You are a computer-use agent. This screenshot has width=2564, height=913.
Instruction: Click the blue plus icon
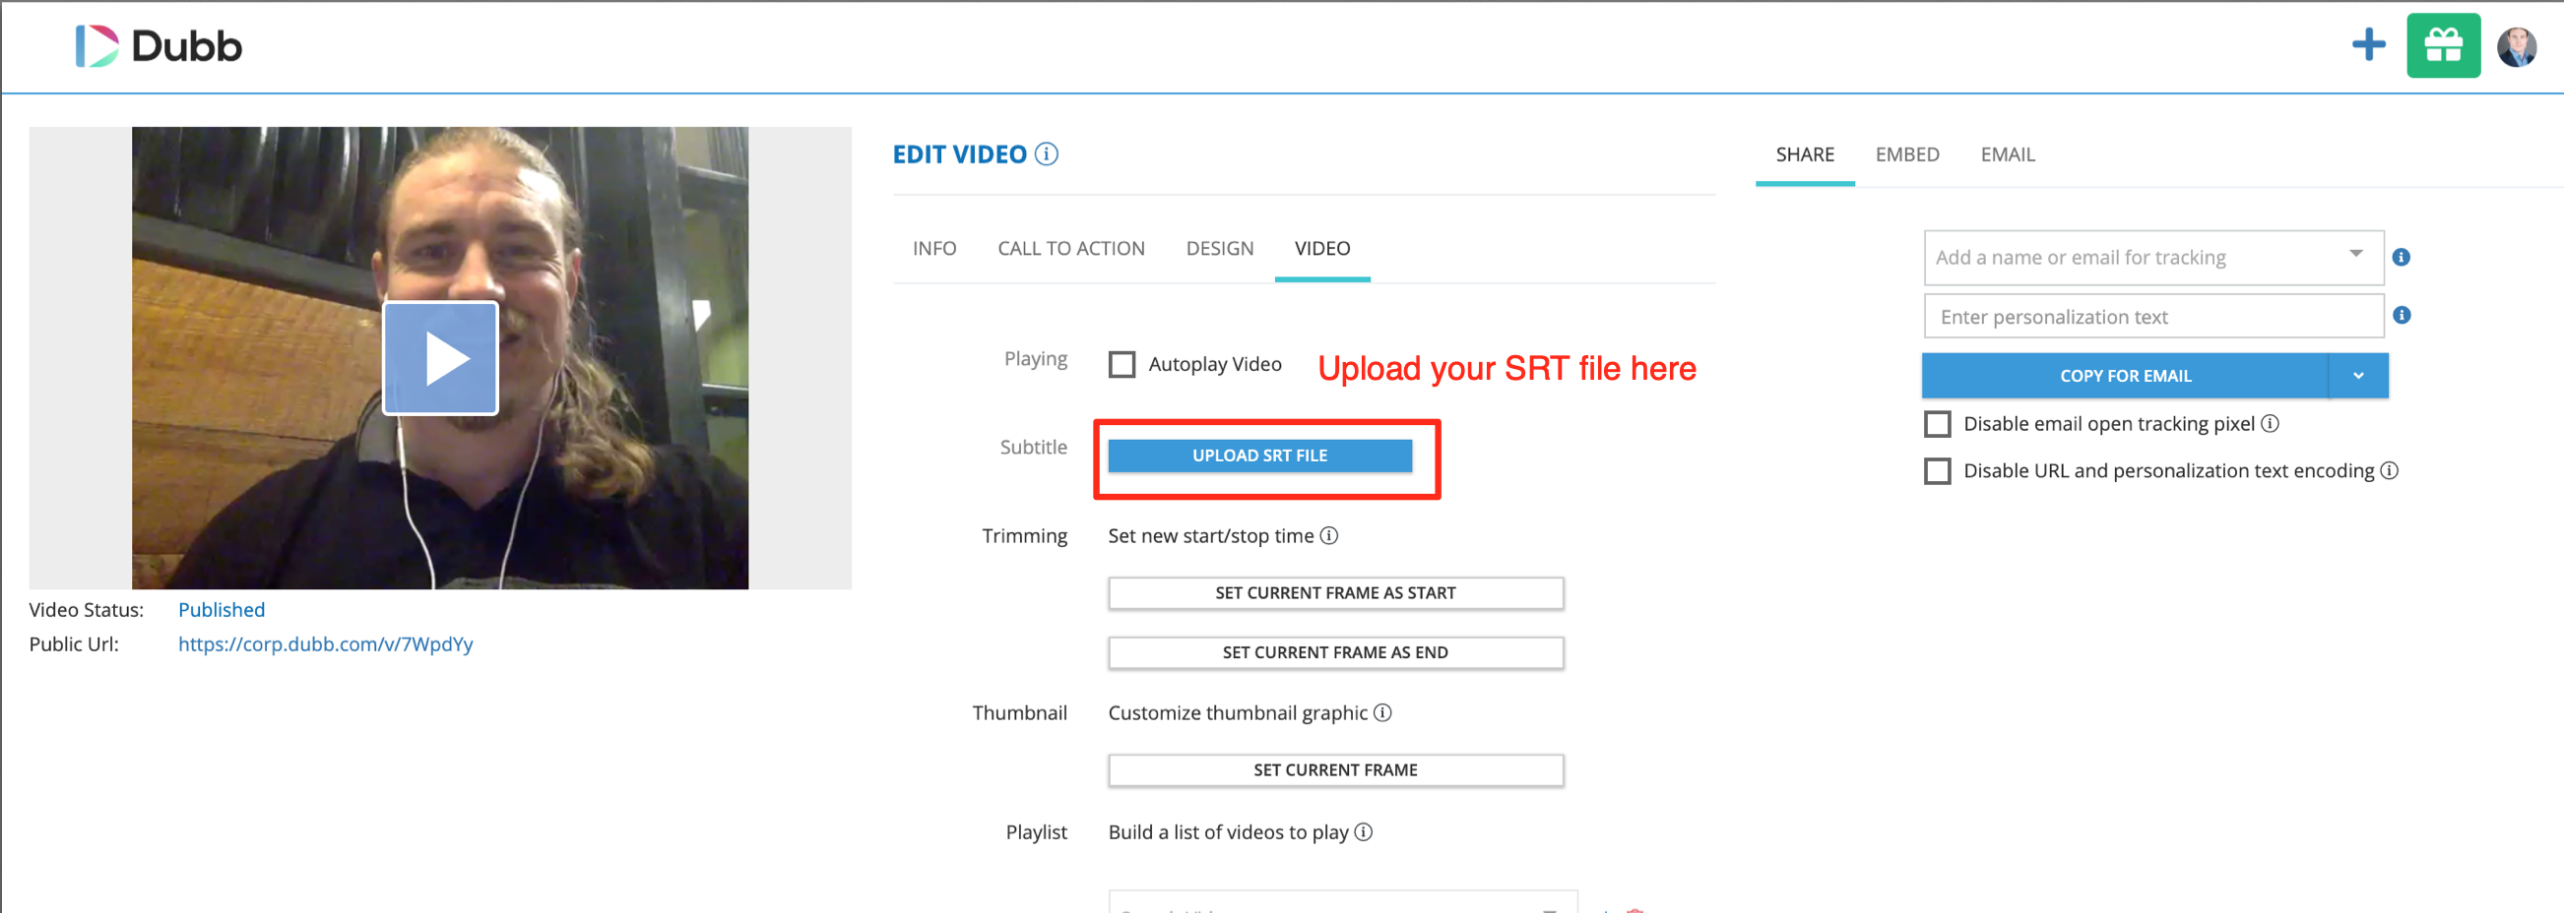(x=2369, y=44)
